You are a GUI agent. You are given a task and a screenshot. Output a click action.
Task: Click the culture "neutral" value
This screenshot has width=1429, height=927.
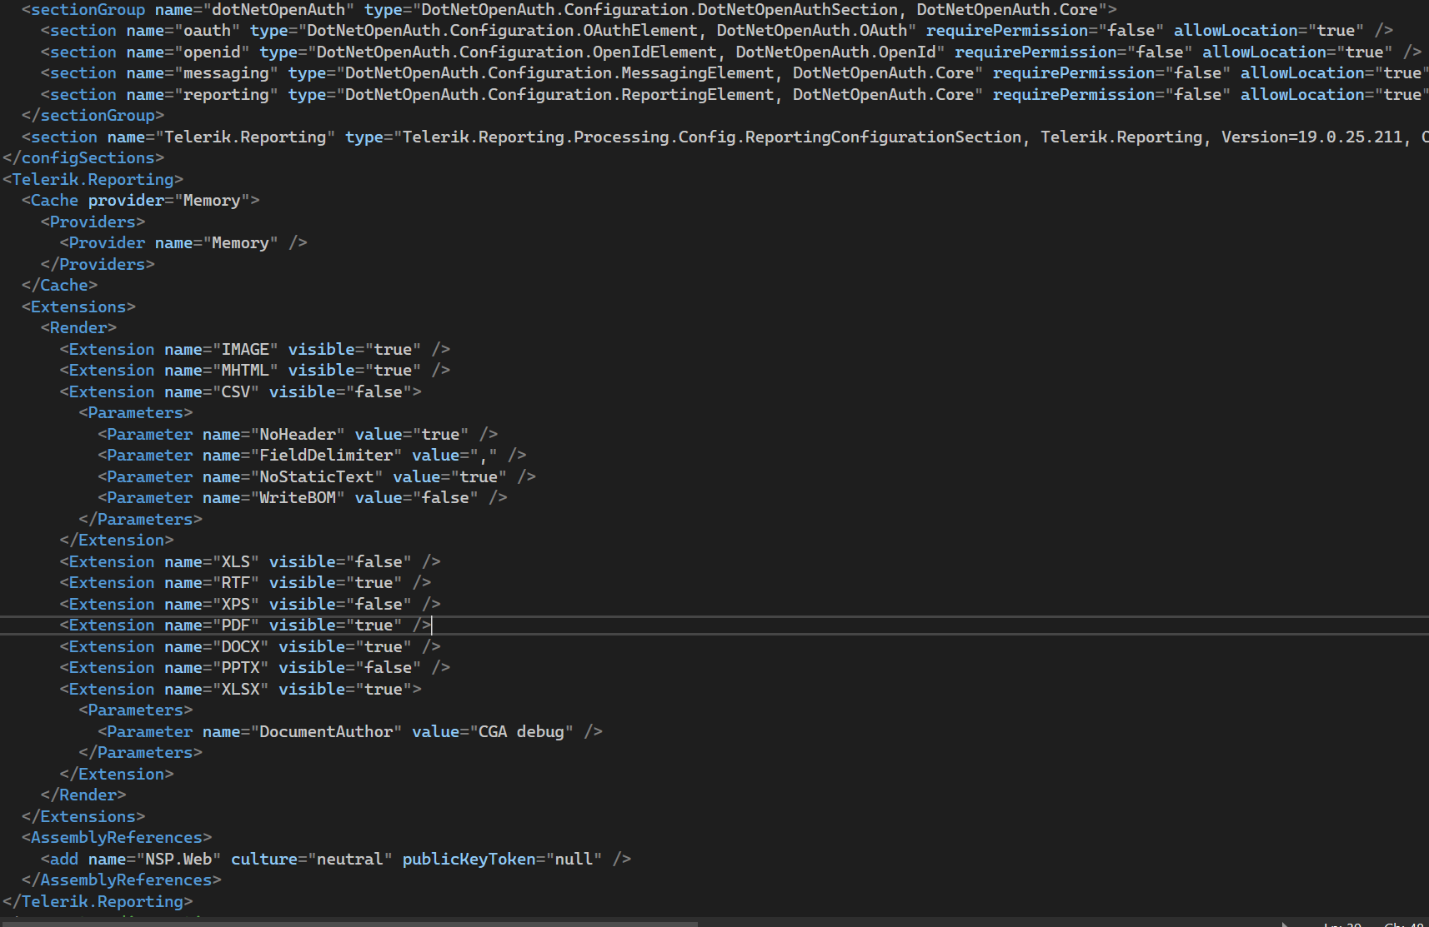349,859
